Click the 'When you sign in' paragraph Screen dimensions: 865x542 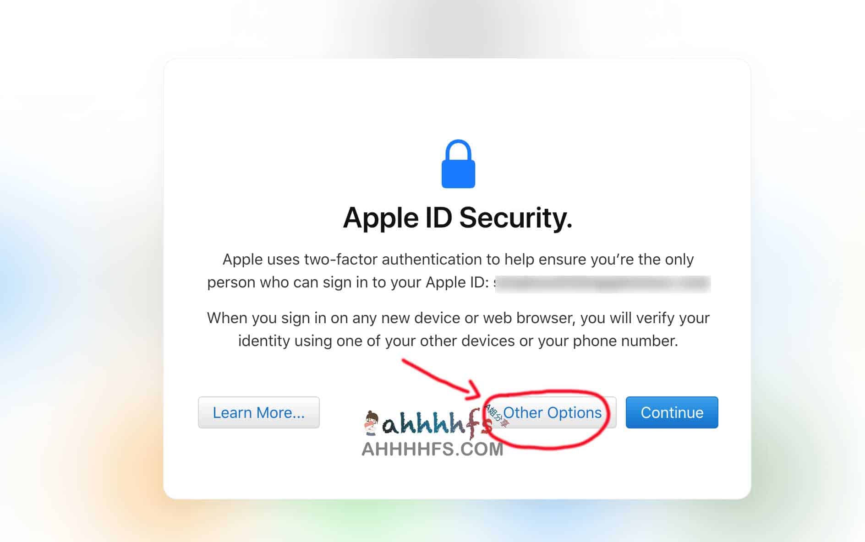point(458,330)
